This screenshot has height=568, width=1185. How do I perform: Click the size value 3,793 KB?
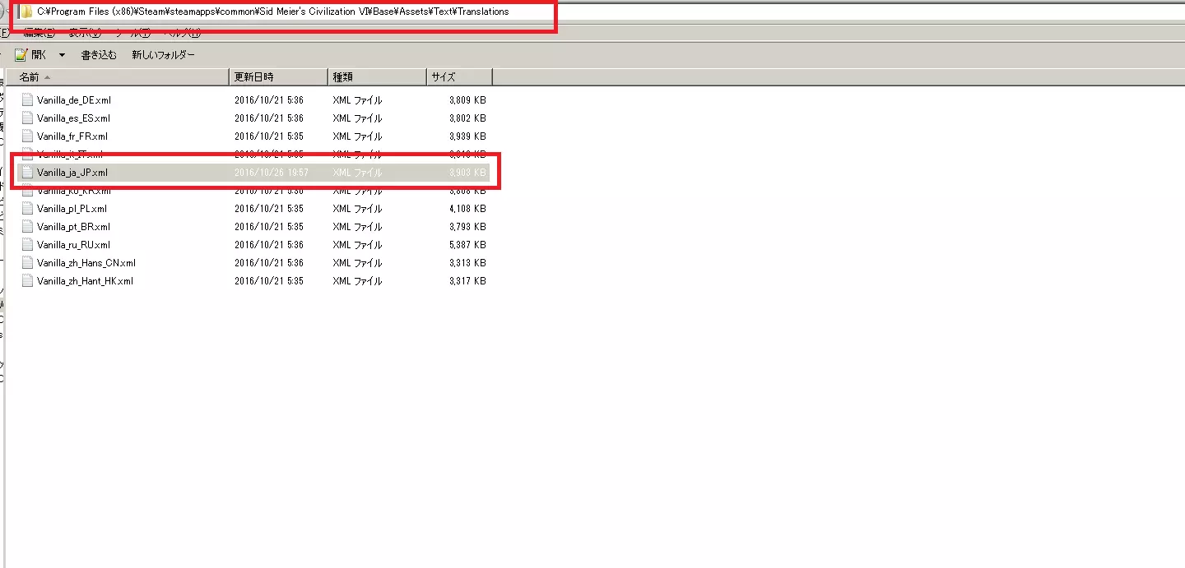(x=467, y=226)
